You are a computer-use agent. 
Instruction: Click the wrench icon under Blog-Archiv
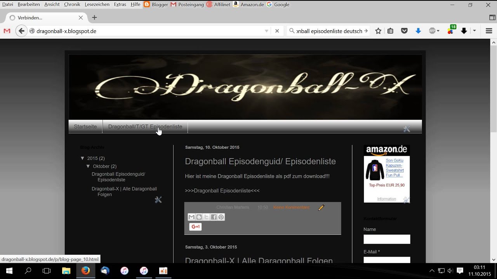[x=158, y=200]
